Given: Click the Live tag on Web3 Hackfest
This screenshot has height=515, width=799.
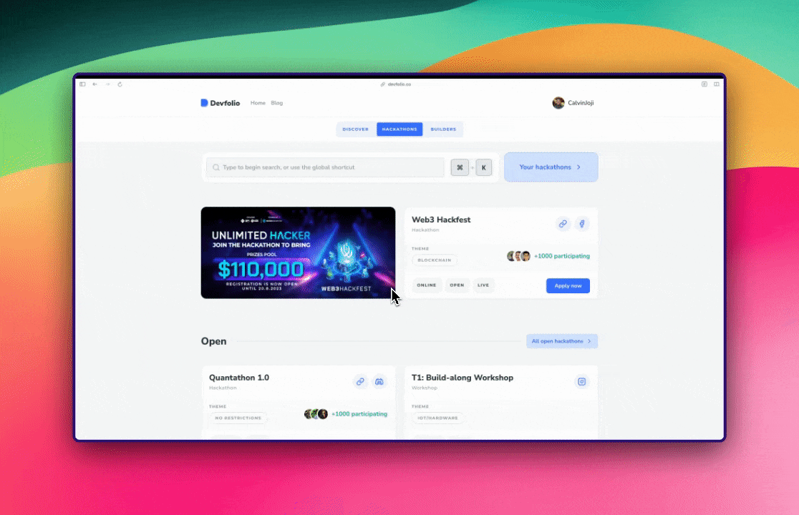Looking at the screenshot, I should click(483, 285).
